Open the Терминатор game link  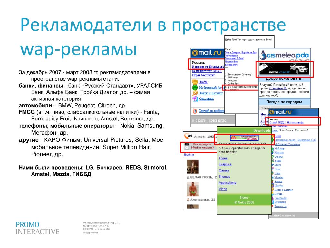(x=231, y=56)
